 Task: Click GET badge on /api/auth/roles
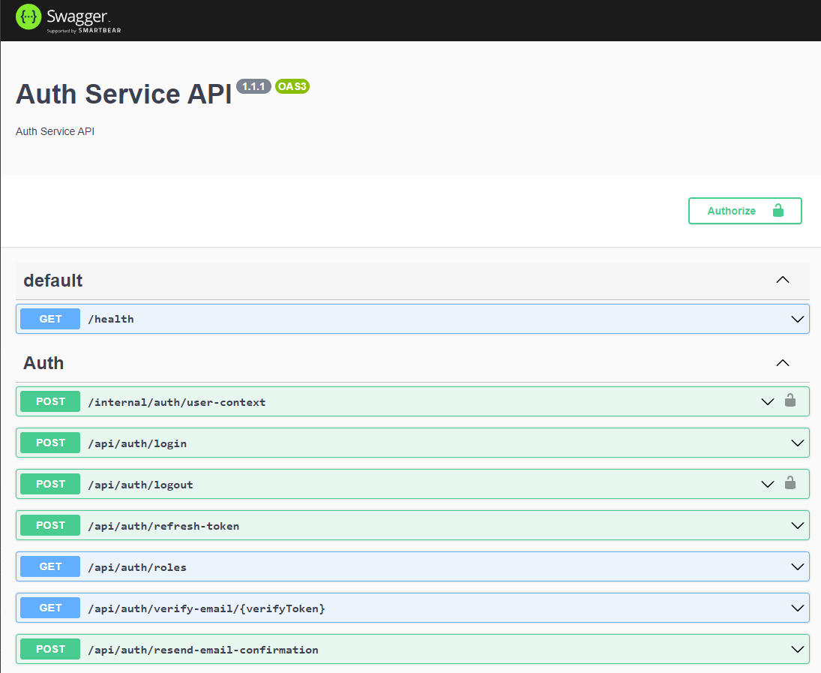[50, 566]
